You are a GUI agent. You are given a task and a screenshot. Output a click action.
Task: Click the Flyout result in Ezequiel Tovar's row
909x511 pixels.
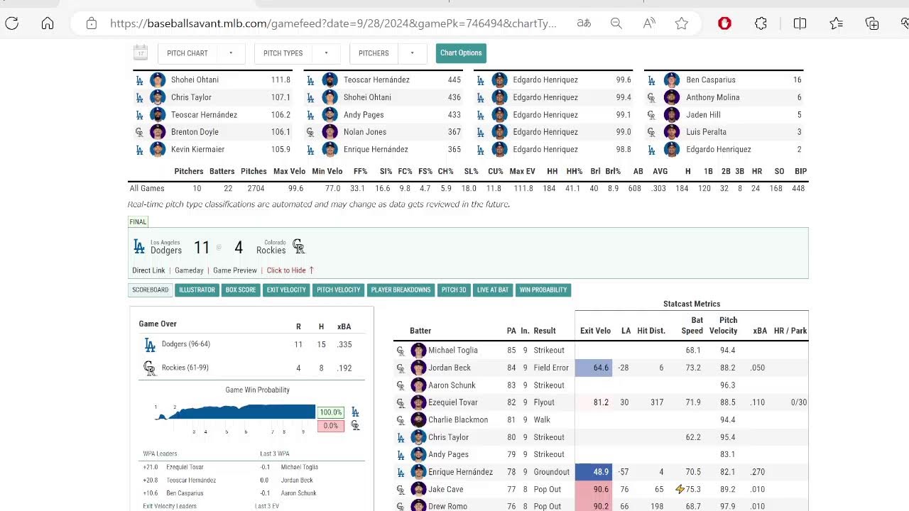click(x=544, y=402)
